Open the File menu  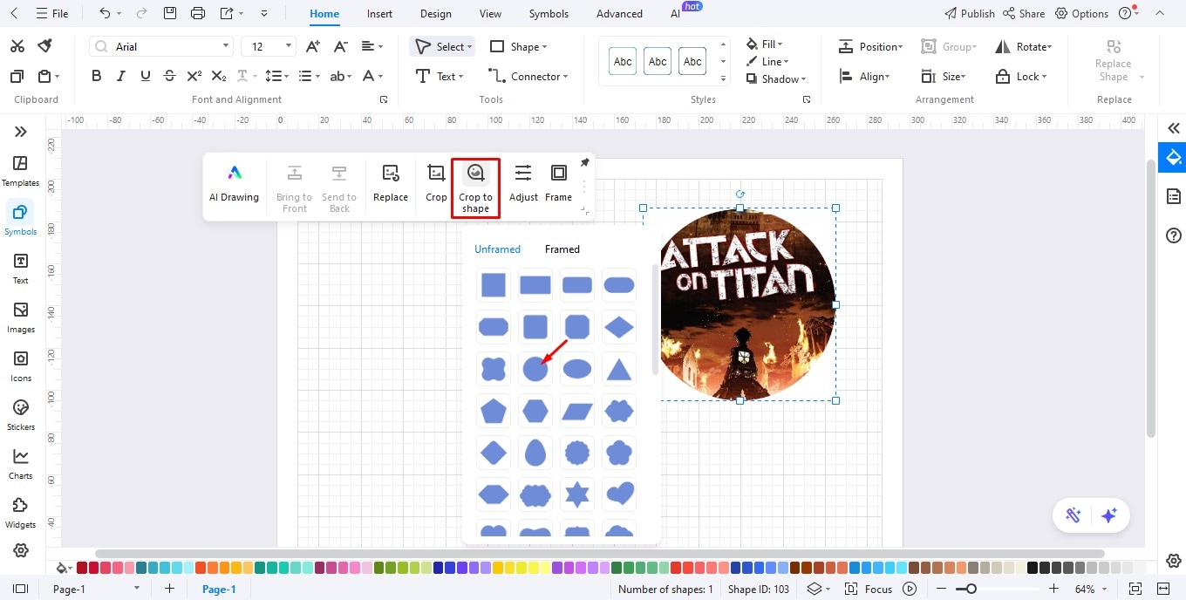(x=51, y=14)
